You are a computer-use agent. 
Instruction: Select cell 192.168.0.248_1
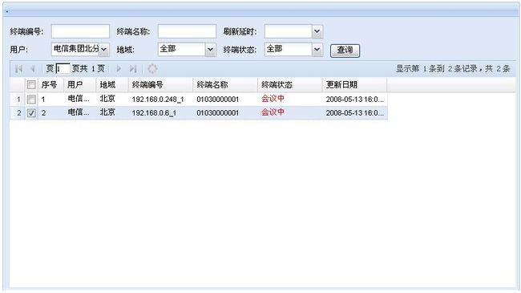tap(158, 100)
